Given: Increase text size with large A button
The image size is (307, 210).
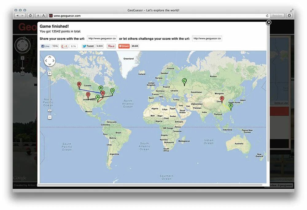Looking at the screenshot, I should pyautogui.click(x=44, y=16).
